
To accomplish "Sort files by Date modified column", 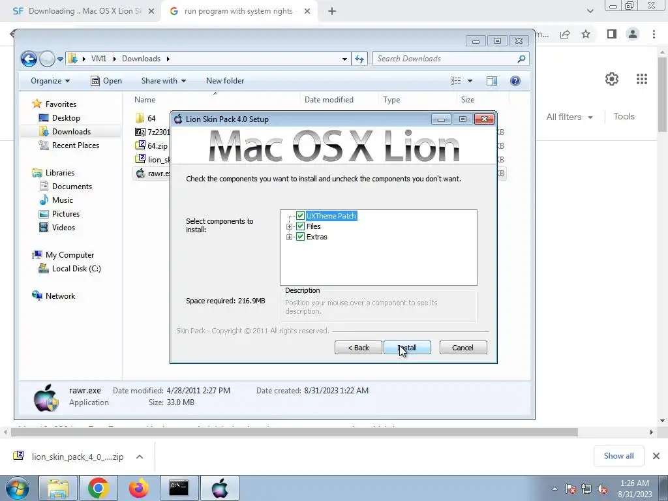I will tap(329, 100).
